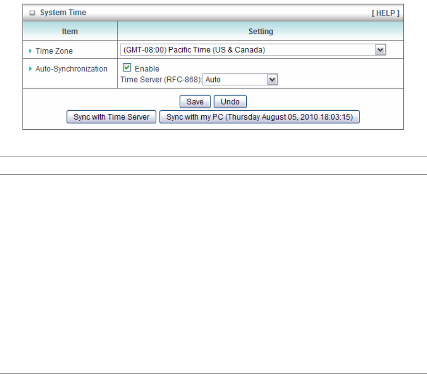The image size is (427, 374).
Task: Click the triangle bullet beside Time Zone
Action: (31, 51)
